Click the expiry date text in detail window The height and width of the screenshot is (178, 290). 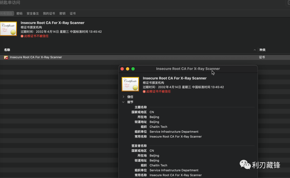tap(183, 87)
